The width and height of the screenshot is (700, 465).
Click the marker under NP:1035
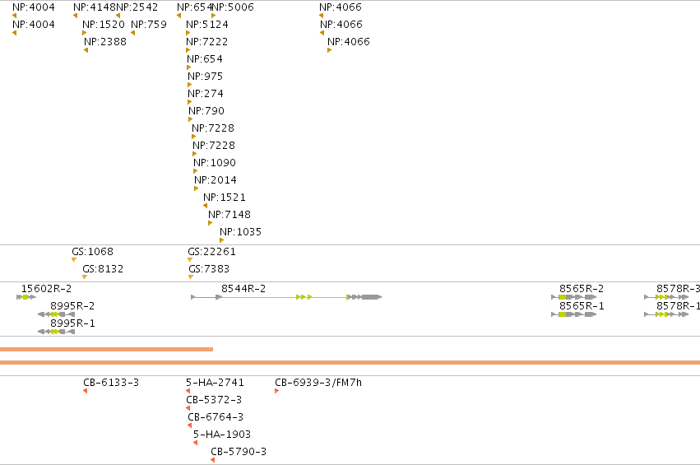coord(222,241)
